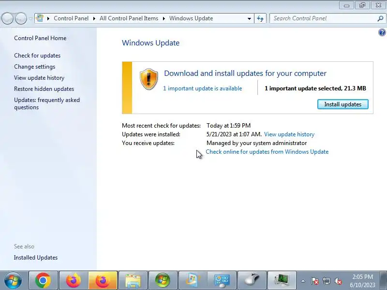Open the Windows Start button
Image resolution: width=387 pixels, height=290 pixels.
(x=13, y=280)
